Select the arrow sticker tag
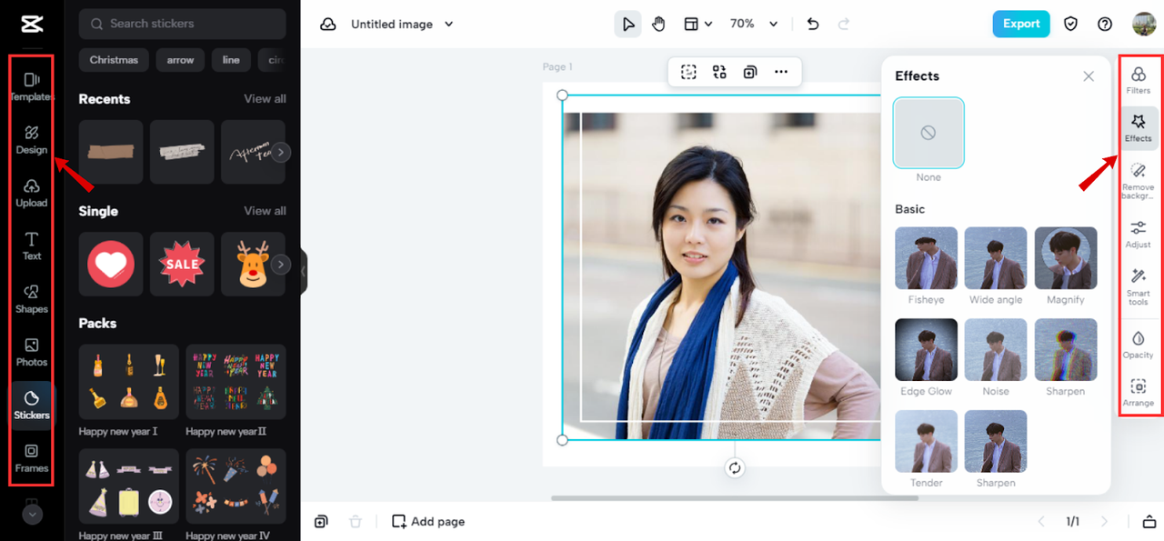Image resolution: width=1164 pixels, height=541 pixels. 180,60
